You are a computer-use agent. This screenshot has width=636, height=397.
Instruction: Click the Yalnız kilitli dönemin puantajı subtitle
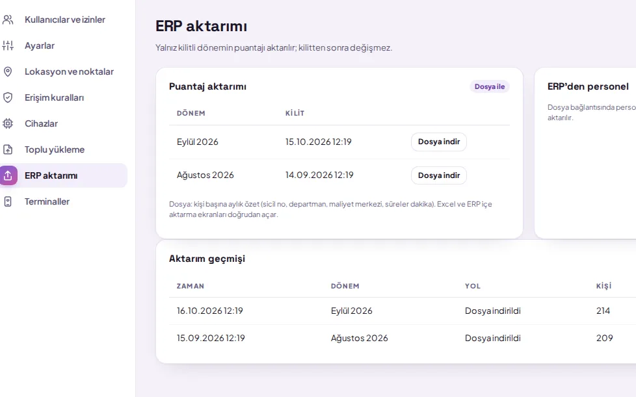(x=274, y=48)
